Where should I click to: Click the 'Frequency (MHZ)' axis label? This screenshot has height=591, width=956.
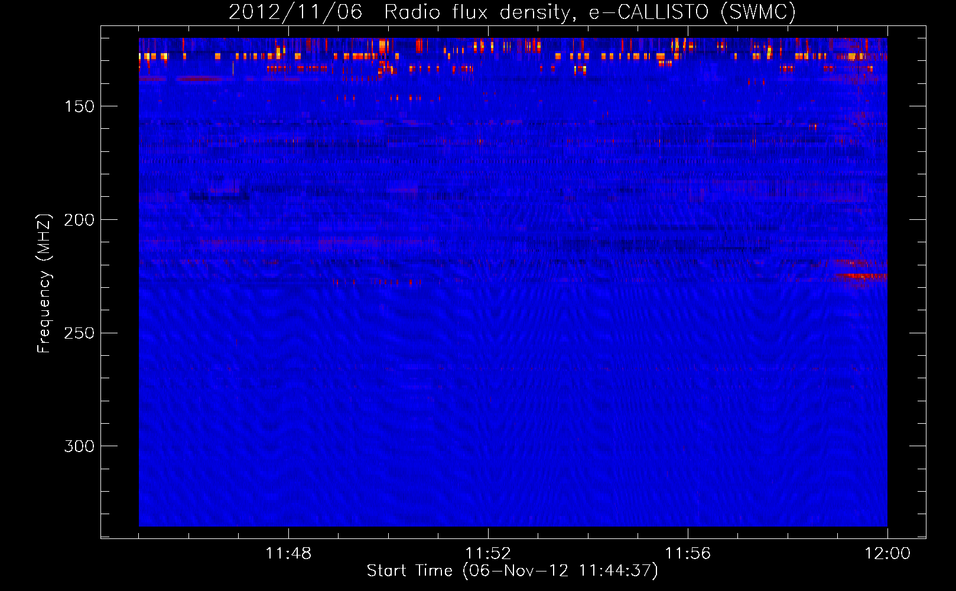click(44, 284)
